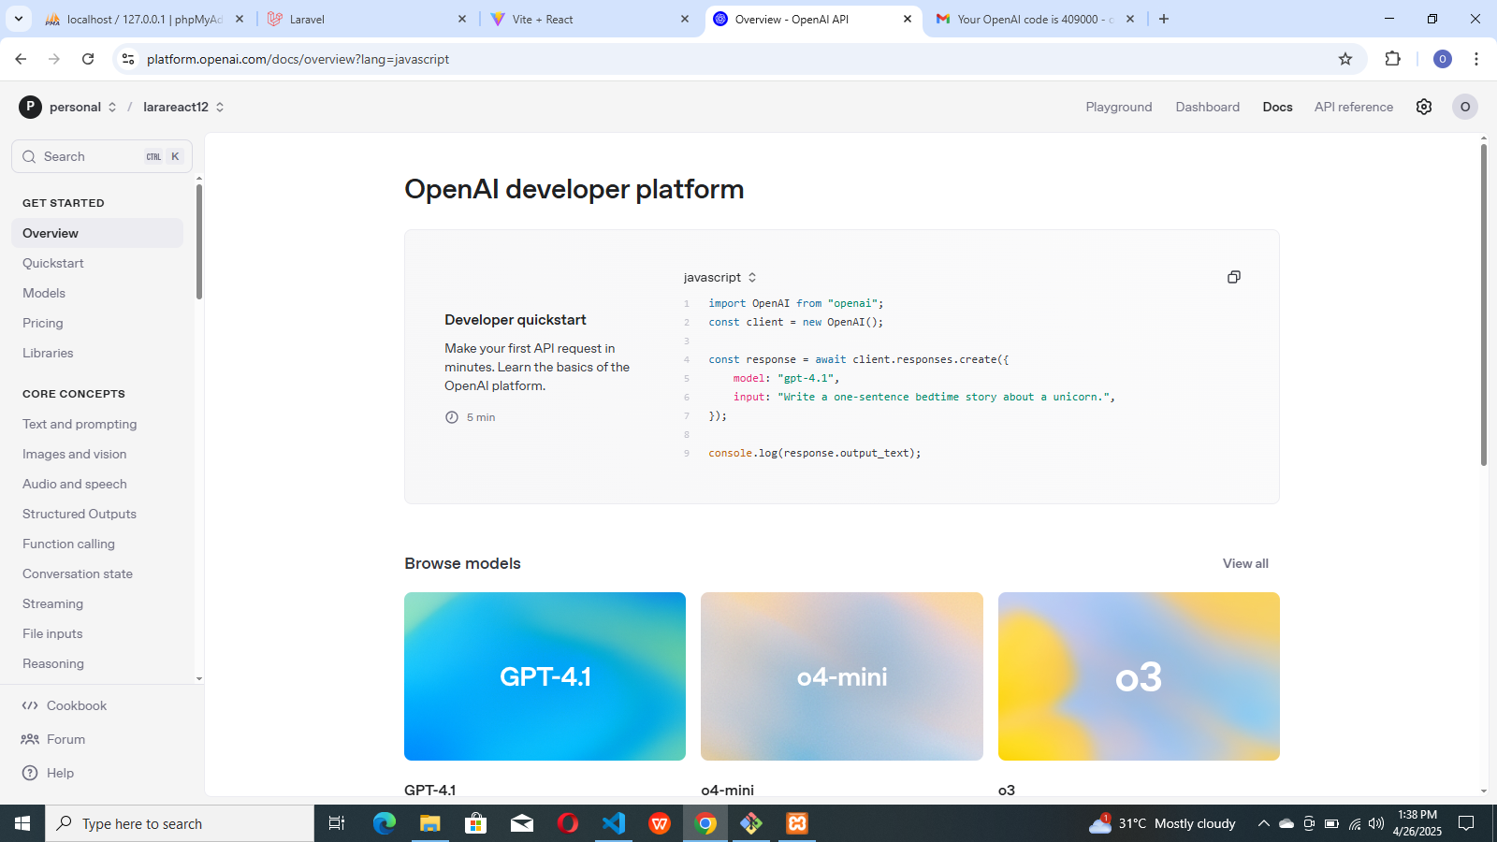Select Docs in the top navigation
The width and height of the screenshot is (1497, 842).
point(1277,107)
